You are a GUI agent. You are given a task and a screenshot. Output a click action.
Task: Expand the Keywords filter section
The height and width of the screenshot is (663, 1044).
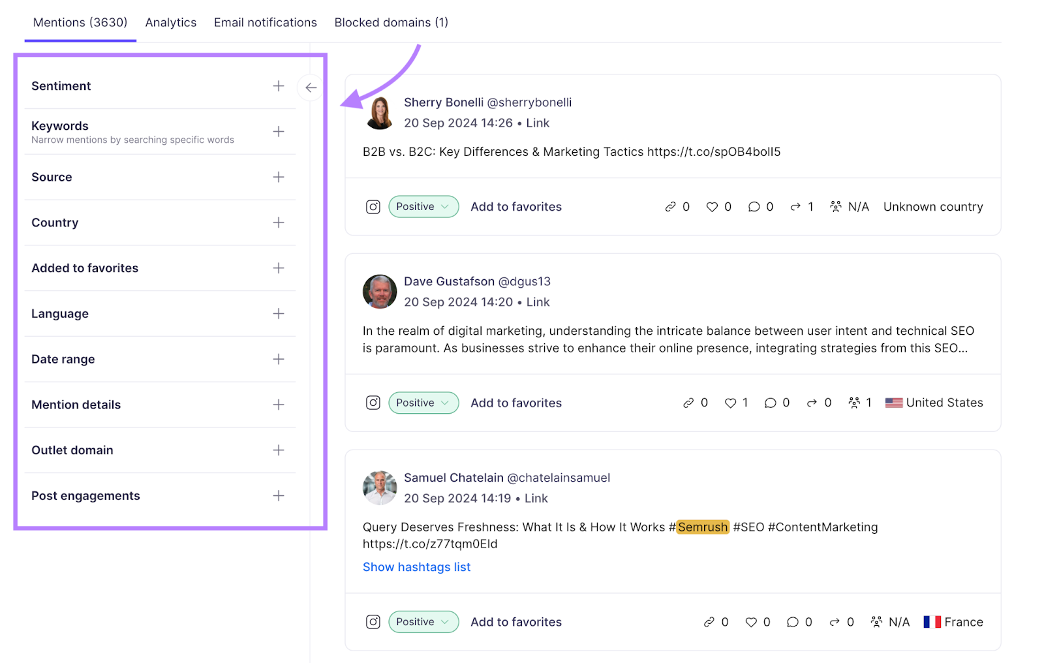coord(279,131)
